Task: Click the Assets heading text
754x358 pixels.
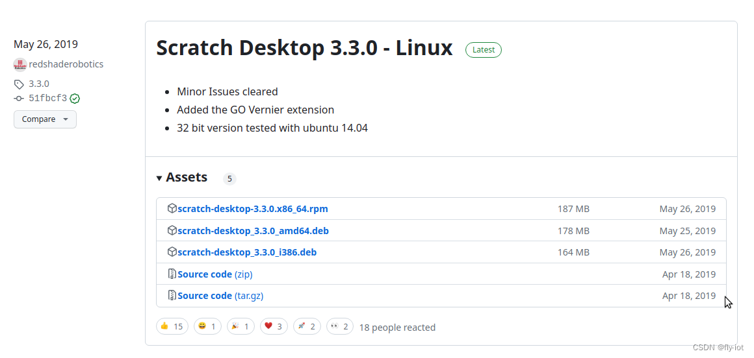Action: tap(187, 177)
